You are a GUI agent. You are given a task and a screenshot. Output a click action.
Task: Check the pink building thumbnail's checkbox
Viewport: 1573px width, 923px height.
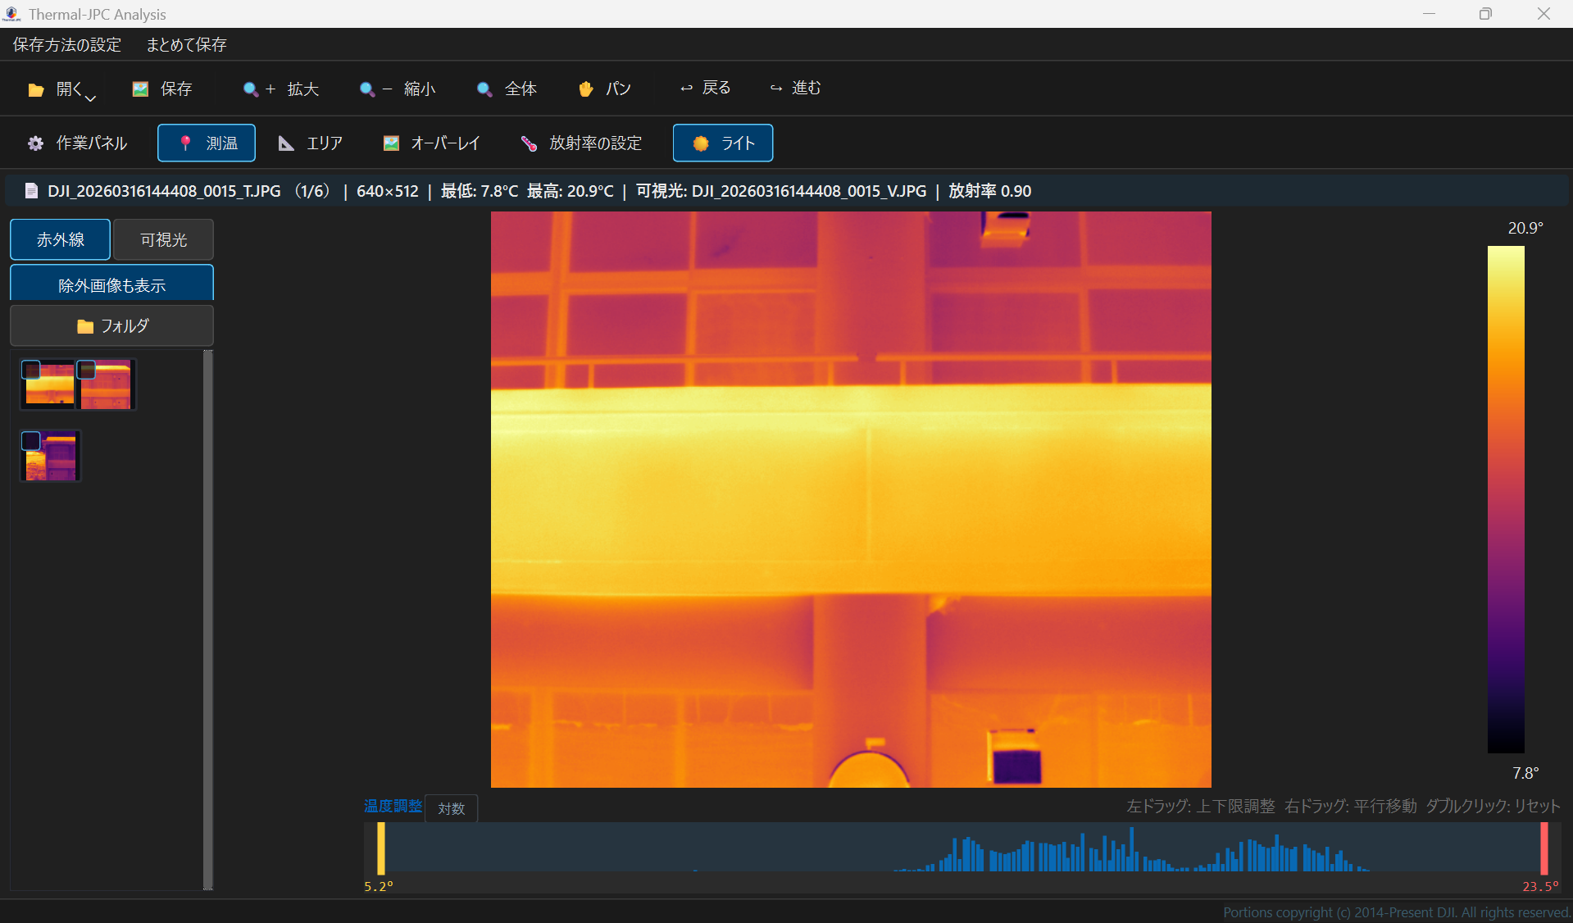pyautogui.click(x=86, y=370)
